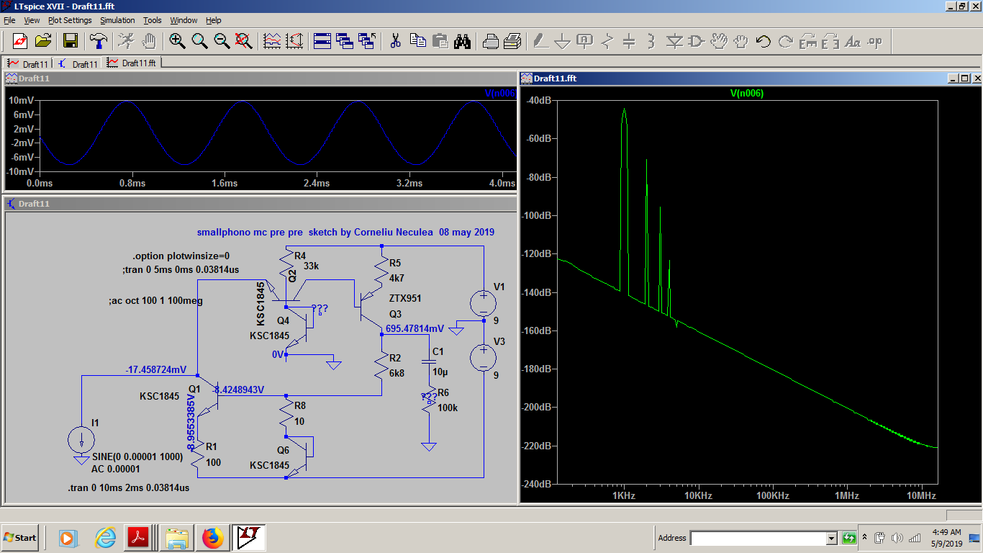Image resolution: width=983 pixels, height=553 pixels.
Task: Click the Paste clipboard icon
Action: pyautogui.click(x=440, y=40)
